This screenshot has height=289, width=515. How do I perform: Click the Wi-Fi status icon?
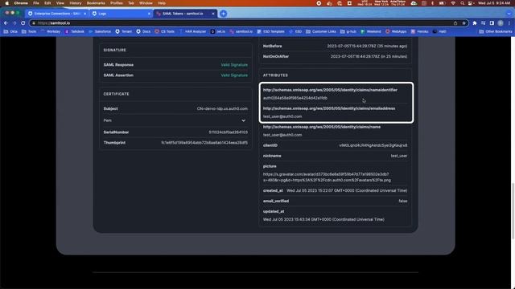point(453,3)
